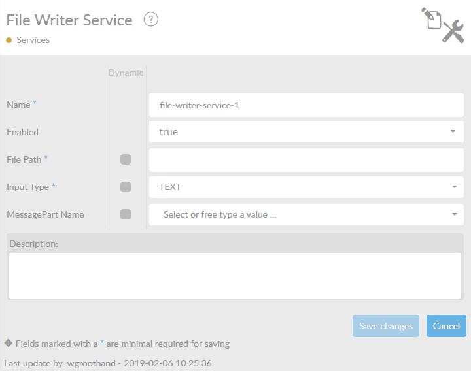Focus the Name field containing file-writer-service-1
Image resolution: width=471 pixels, height=371 pixels.
(306, 105)
